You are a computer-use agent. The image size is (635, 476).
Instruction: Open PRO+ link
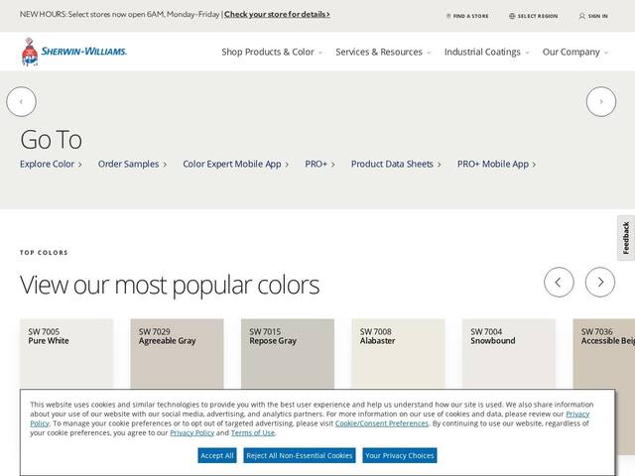coord(319,164)
